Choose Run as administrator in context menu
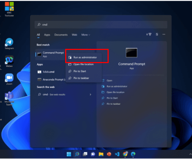The height and width of the screenshot is (159, 192). (84, 57)
